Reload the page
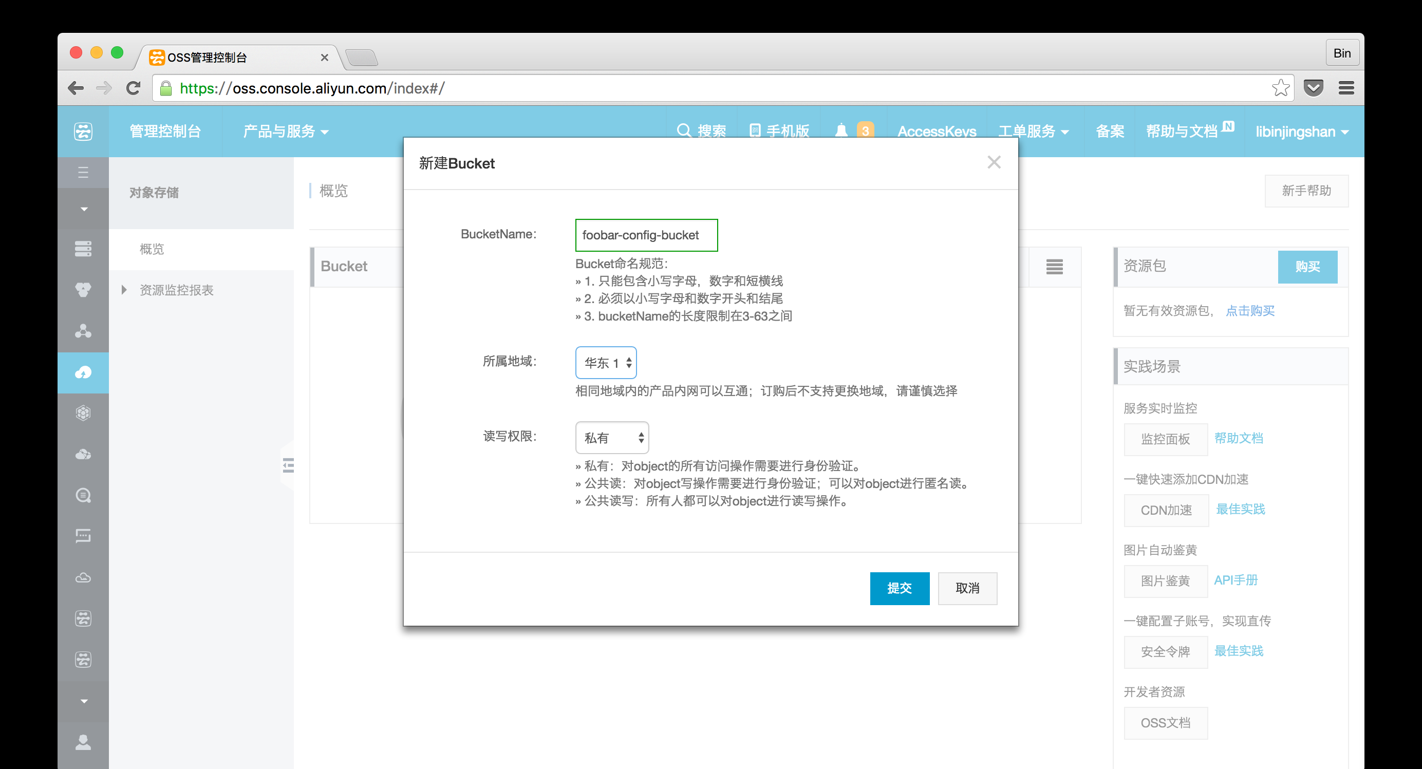Viewport: 1422px width, 769px height. [x=134, y=88]
